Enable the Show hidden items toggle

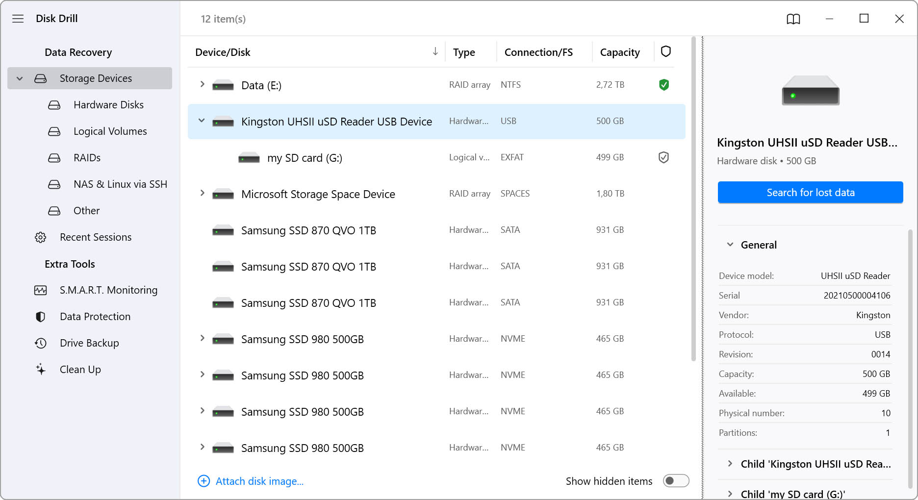[x=675, y=481]
